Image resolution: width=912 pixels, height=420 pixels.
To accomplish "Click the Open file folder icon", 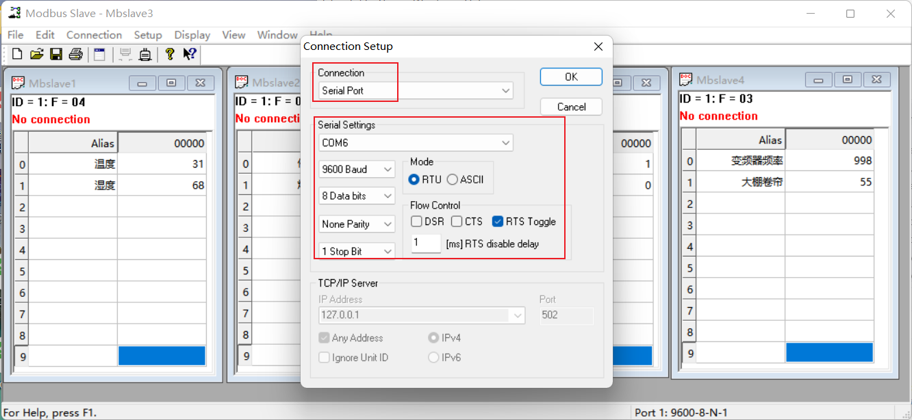I will click(x=37, y=54).
